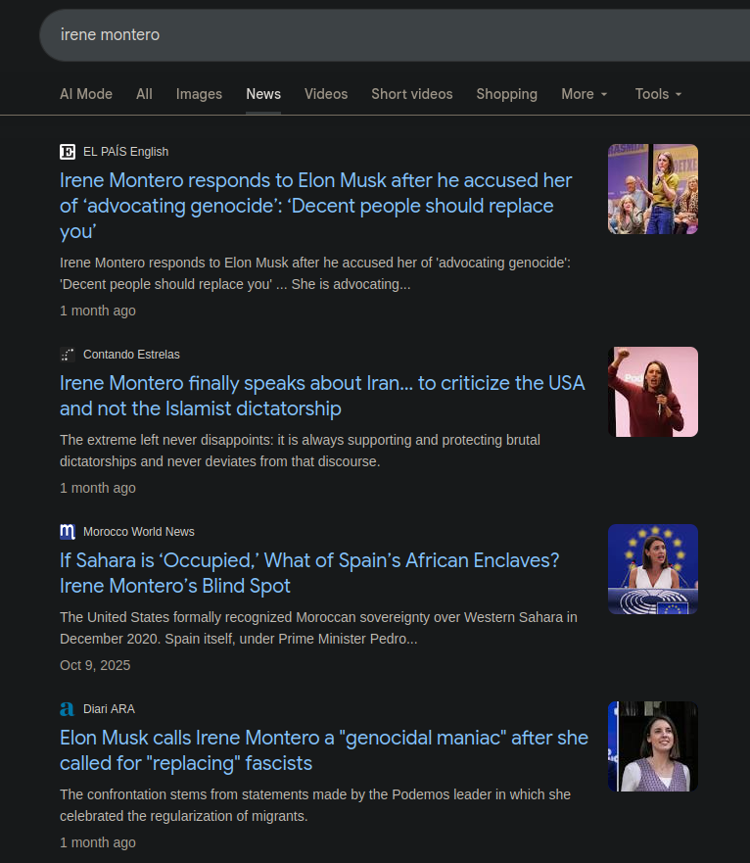
Task: Expand the Tools dropdown
Action: 659,94
